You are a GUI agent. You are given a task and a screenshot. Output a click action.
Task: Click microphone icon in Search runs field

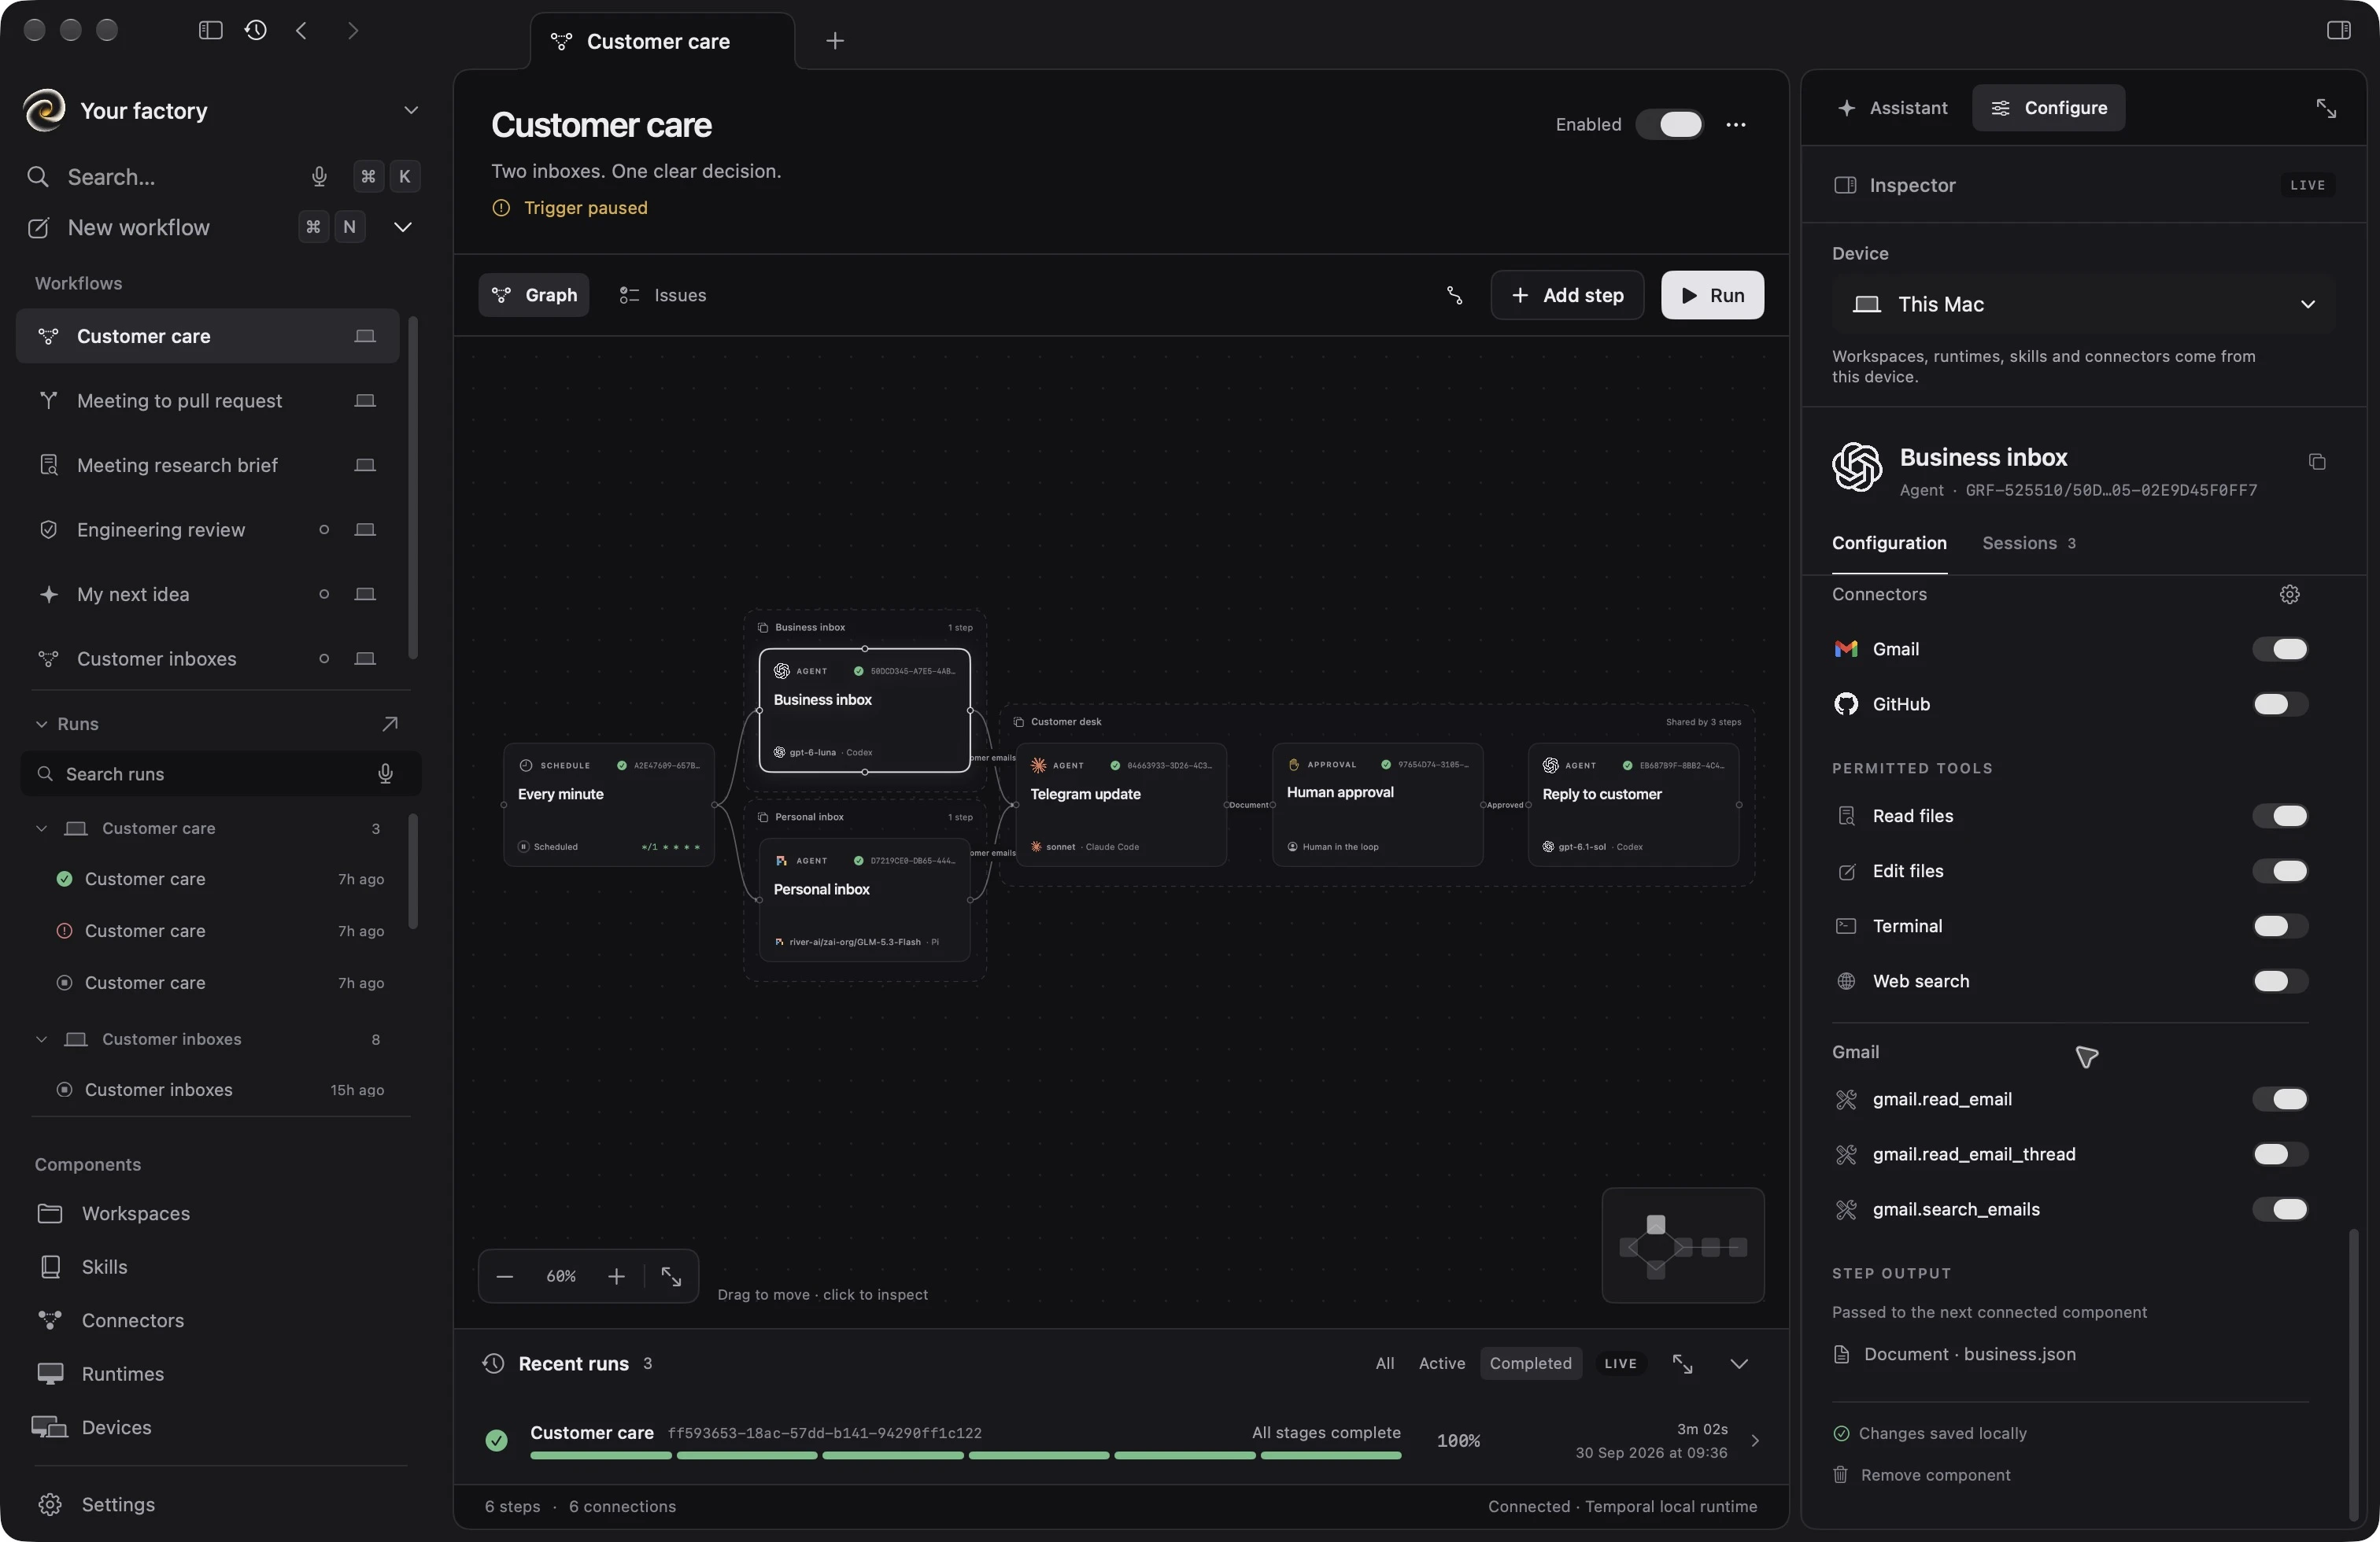point(385,773)
